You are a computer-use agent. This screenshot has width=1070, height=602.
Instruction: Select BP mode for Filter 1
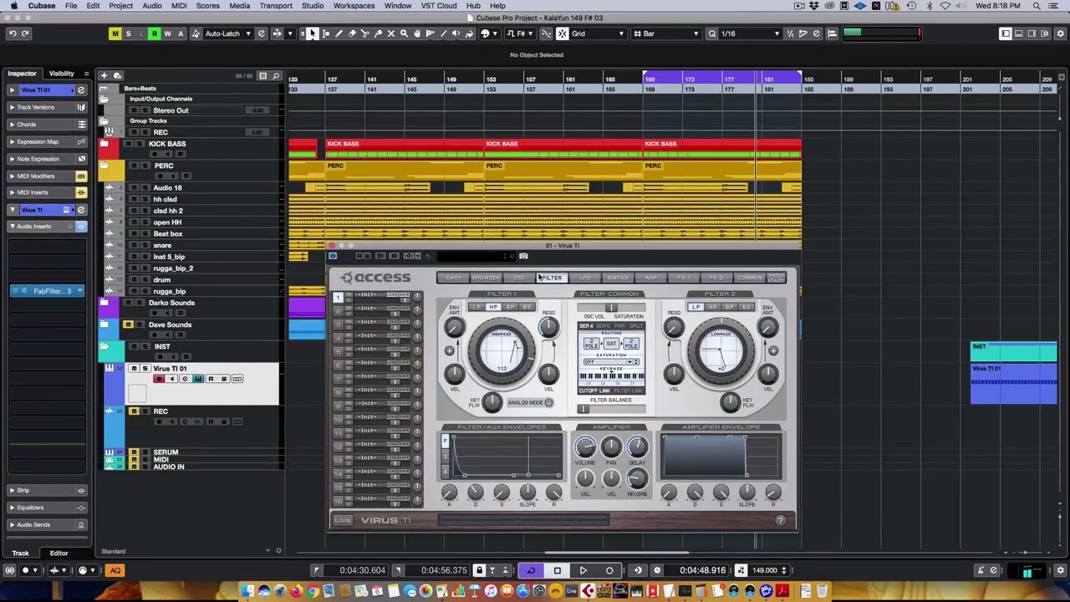tap(509, 308)
